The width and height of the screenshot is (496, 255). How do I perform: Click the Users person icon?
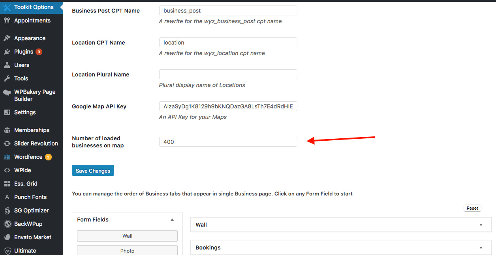coord(7,65)
